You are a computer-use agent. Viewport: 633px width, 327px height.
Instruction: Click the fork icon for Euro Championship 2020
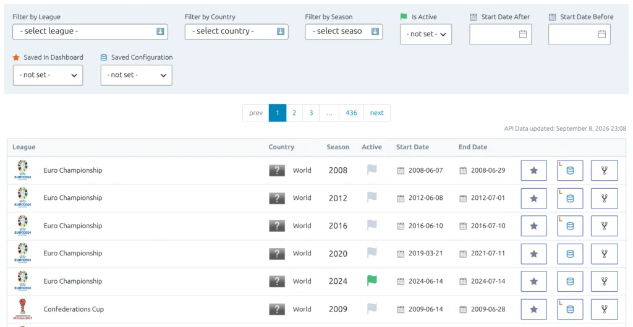coord(605,254)
